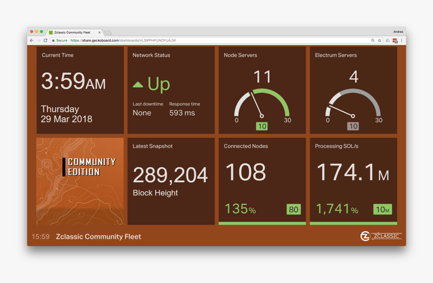Viewport: 433px width, 283px height.
Task: Click the Node Servers widget title
Action: tap(240, 55)
